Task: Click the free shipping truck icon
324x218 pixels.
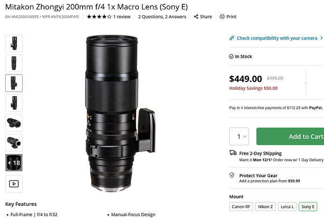Action: [x=232, y=153]
